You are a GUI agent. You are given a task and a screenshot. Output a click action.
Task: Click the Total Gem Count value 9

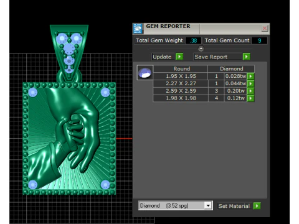click(x=259, y=40)
